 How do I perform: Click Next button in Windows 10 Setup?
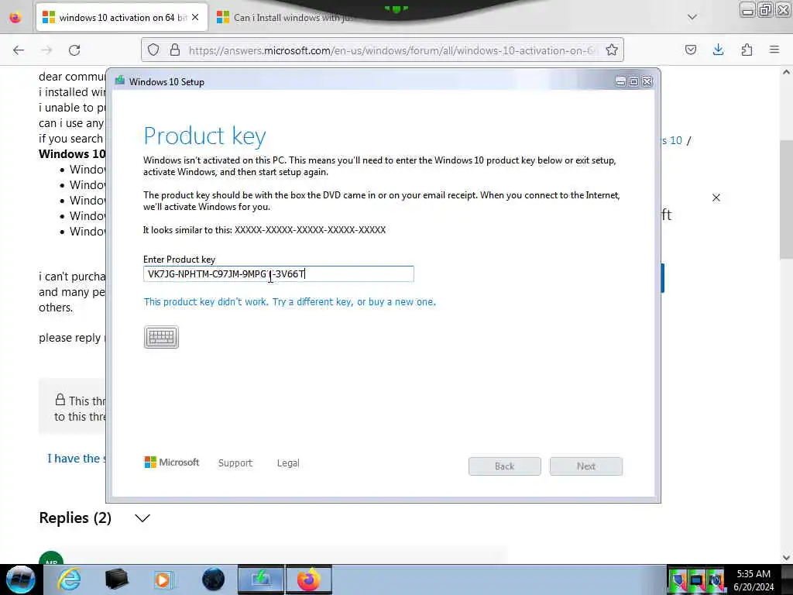(x=585, y=466)
